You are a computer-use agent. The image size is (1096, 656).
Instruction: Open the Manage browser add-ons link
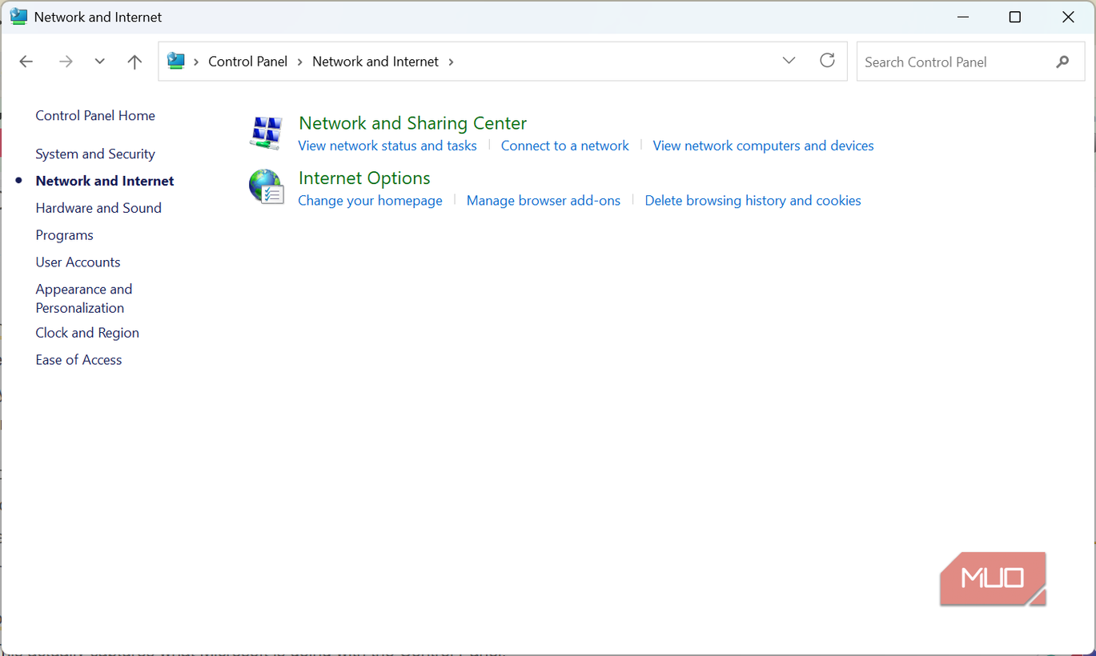click(x=544, y=201)
